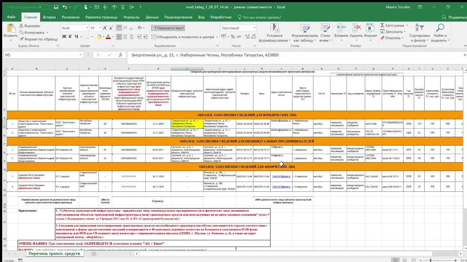
Task: Select the 'Перечень трансп. средств' sheet tab
Action: (x=54, y=254)
